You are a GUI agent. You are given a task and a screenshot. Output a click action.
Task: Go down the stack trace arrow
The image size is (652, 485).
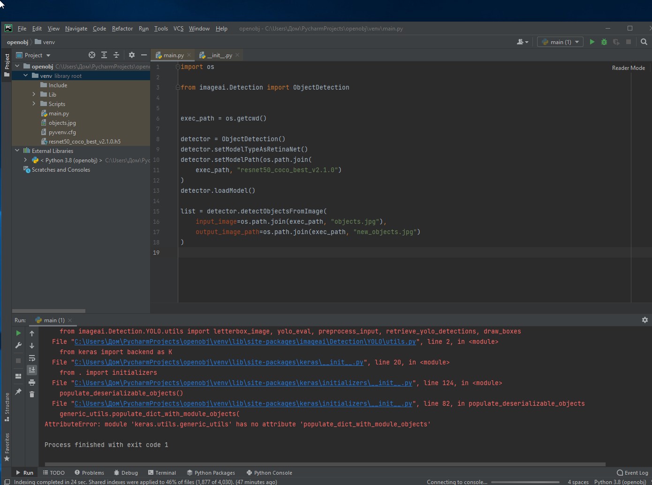coord(32,346)
